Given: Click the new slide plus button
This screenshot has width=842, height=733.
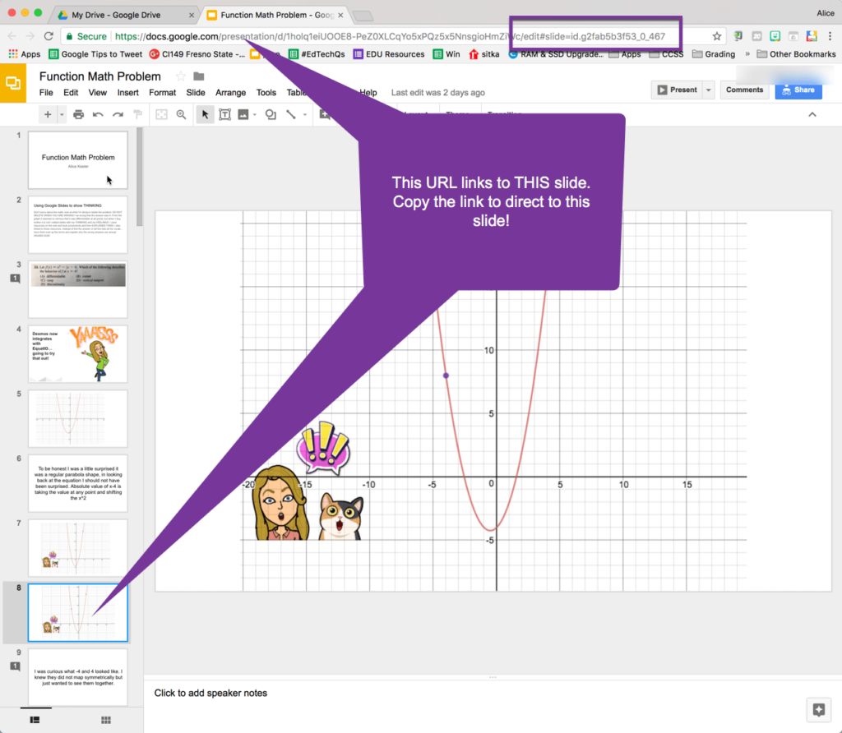Looking at the screenshot, I should (x=48, y=114).
